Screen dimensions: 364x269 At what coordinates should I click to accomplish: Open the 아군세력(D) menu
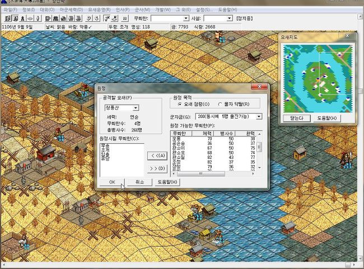[71, 10]
